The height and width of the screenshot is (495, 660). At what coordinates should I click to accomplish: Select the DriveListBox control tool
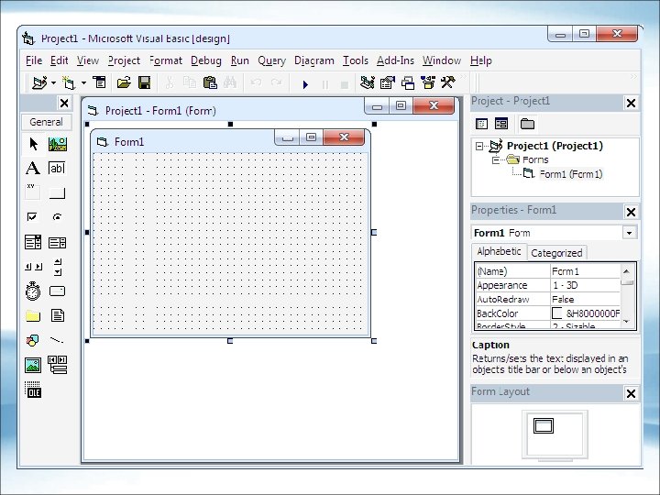point(58,291)
